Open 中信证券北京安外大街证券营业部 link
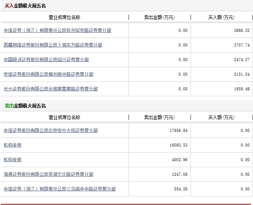This screenshot has height=205, width=253. coord(51,130)
